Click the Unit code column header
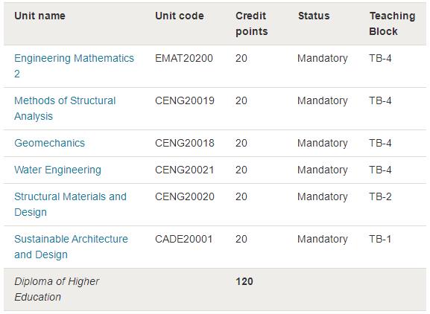This screenshot has width=430, height=314. pyautogui.click(x=180, y=16)
